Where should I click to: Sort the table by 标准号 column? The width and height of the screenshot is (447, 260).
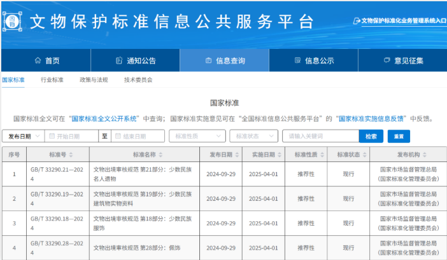click(x=71, y=155)
